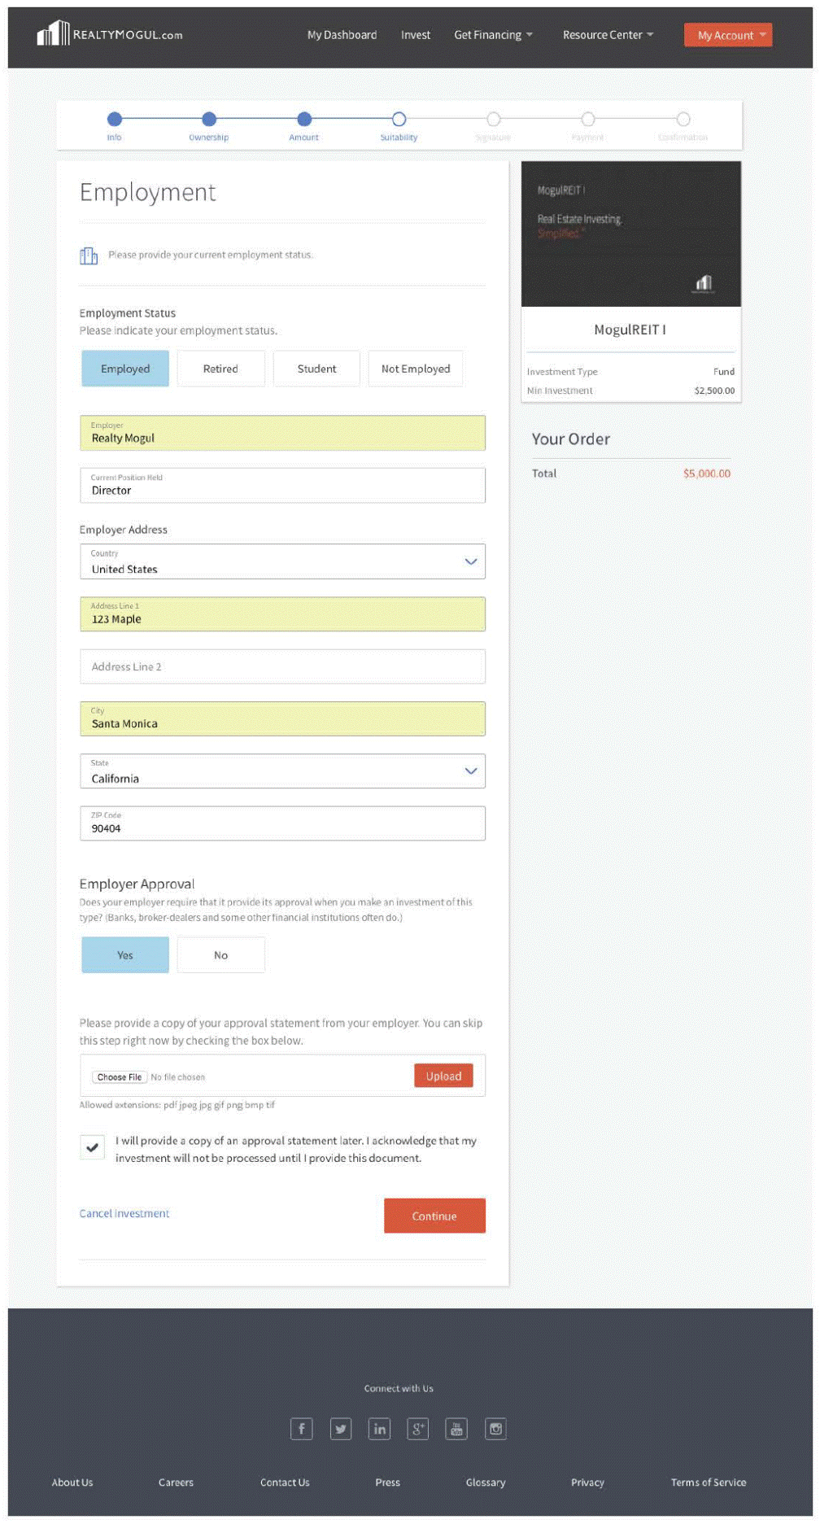Click the employment building icon
The height and width of the screenshot is (1524, 820).
click(x=89, y=255)
